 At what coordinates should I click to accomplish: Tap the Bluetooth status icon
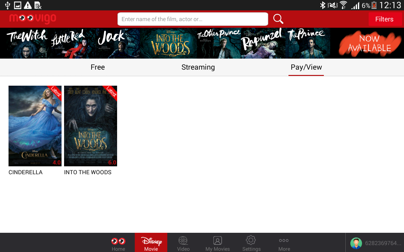click(x=323, y=5)
